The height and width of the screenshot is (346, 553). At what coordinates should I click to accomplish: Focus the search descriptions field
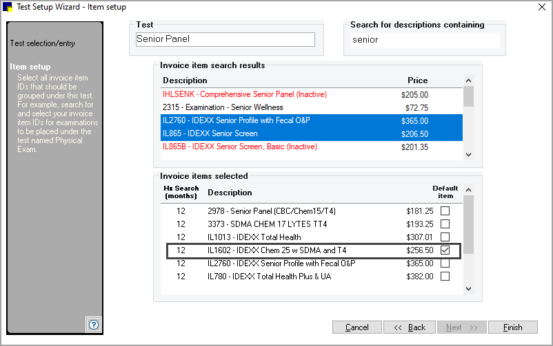pos(425,40)
